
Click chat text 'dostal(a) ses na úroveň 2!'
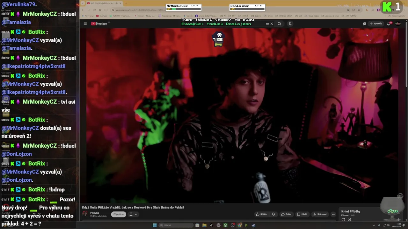pyautogui.click(x=36, y=132)
